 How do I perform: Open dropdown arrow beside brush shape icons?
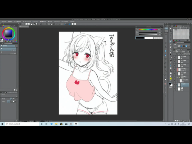coord(188,46)
